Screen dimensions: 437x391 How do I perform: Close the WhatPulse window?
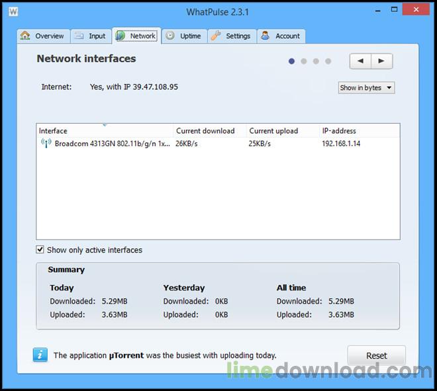(x=414, y=11)
